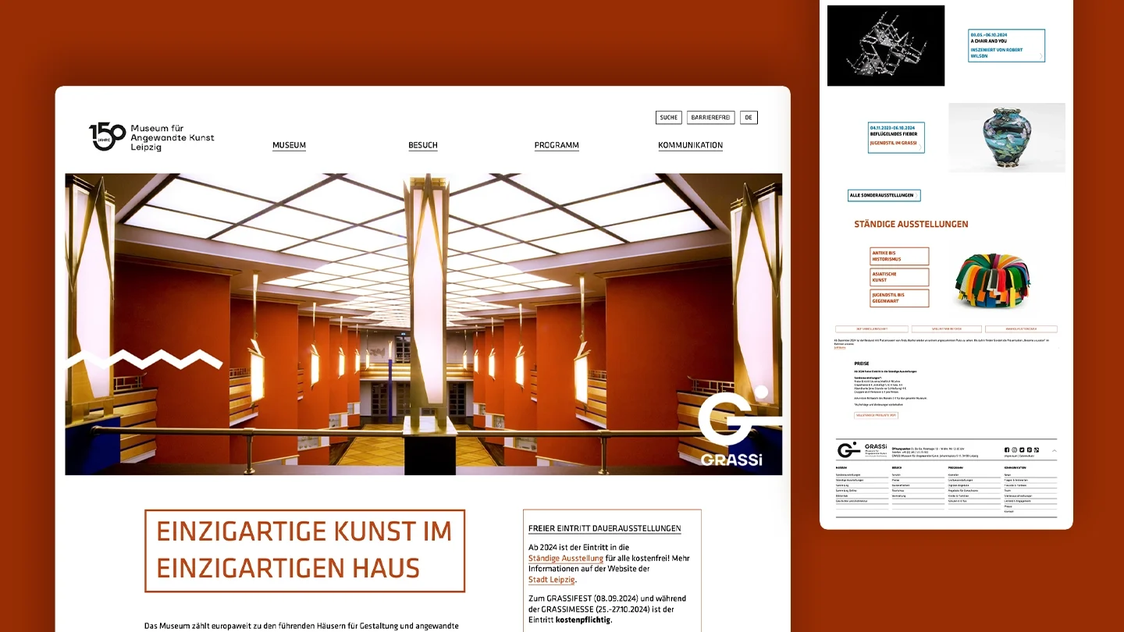
Task: Open Freunde & Förderer in the footer
Action: point(1016,485)
